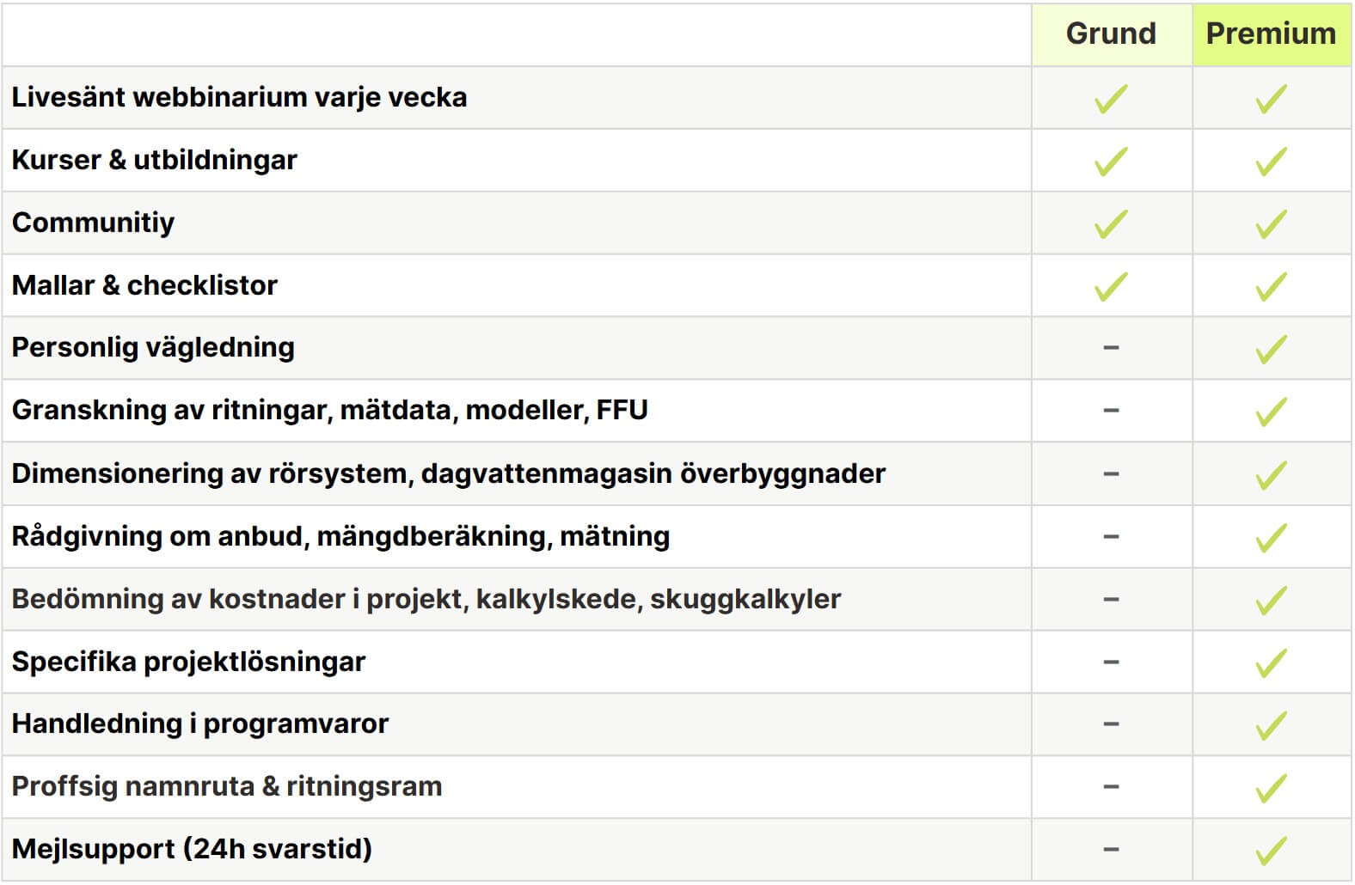Click the Premium checkmark for Personlig vägledning
1355x885 pixels.
pos(1271,349)
